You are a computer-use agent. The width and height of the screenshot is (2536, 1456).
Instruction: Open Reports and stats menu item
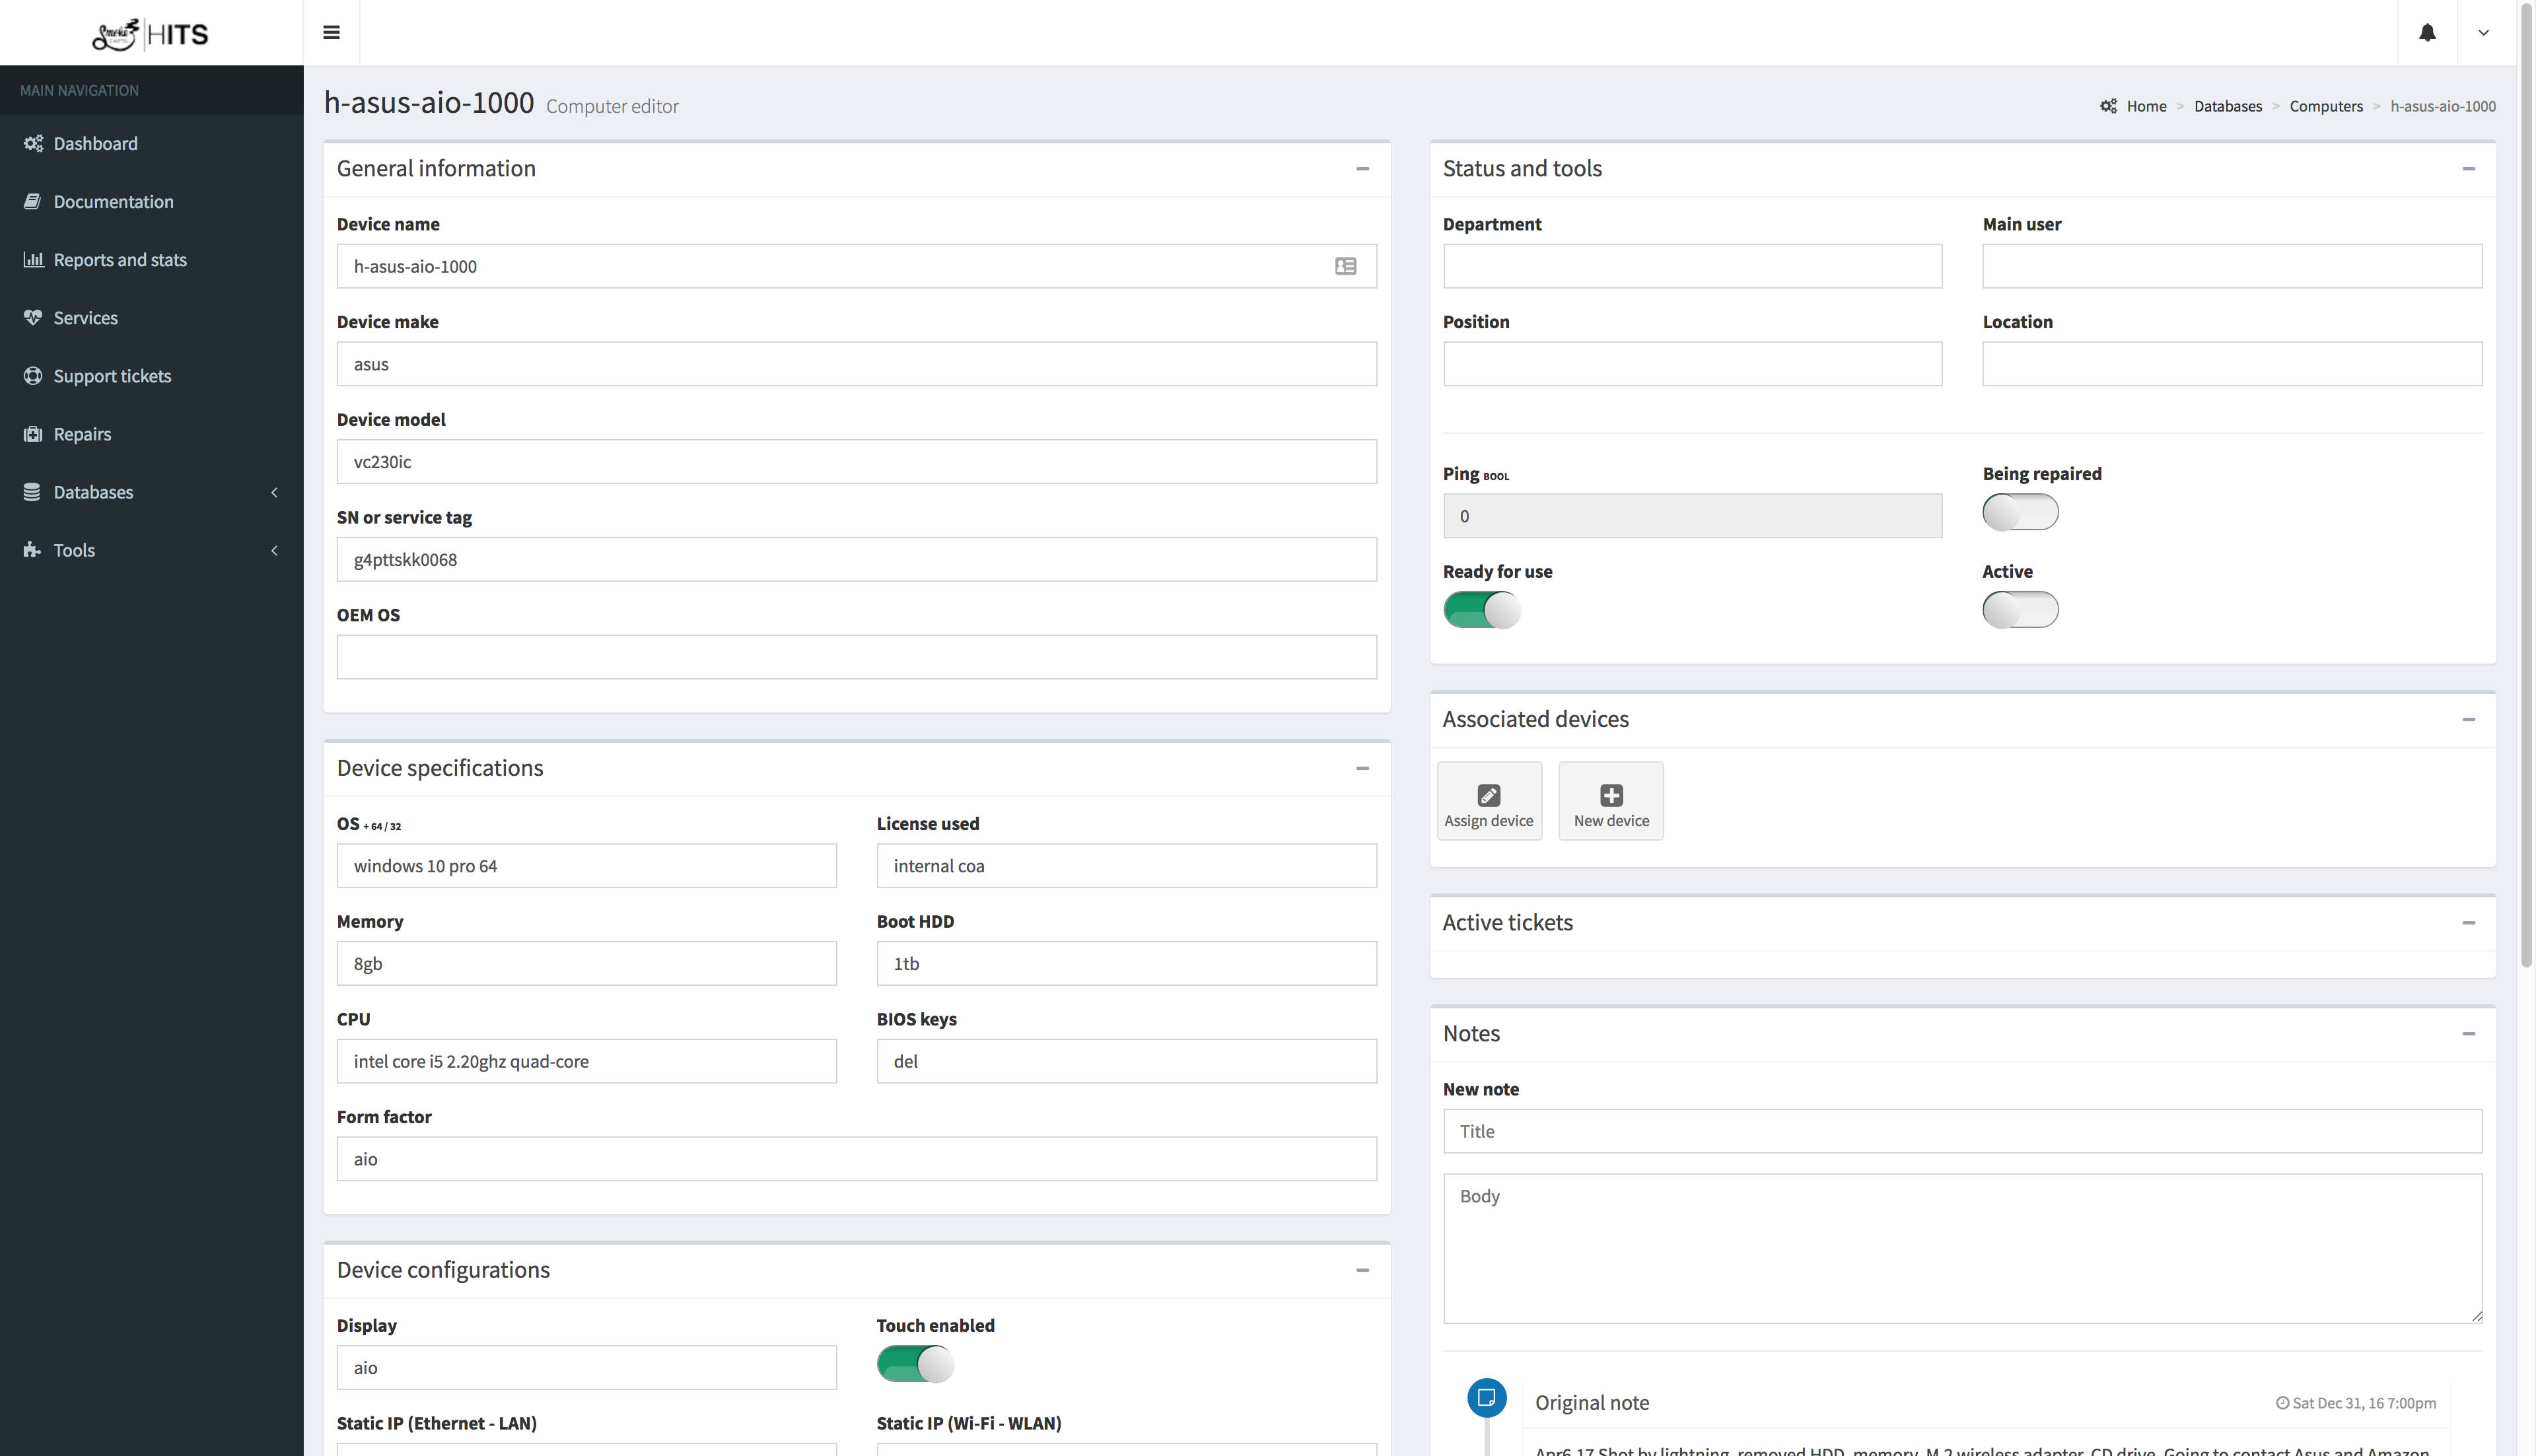coord(120,260)
